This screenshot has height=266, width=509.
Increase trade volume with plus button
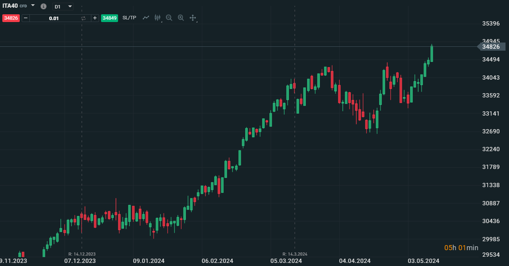95,18
